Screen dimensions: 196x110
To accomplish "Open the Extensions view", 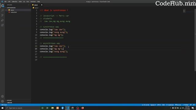I will point(2,25).
